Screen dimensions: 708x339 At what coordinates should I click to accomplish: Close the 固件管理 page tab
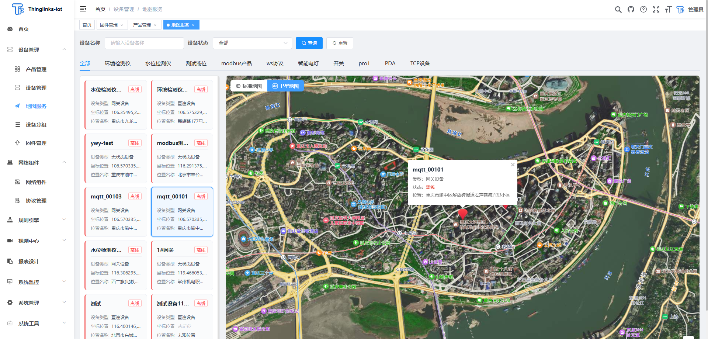(122, 25)
